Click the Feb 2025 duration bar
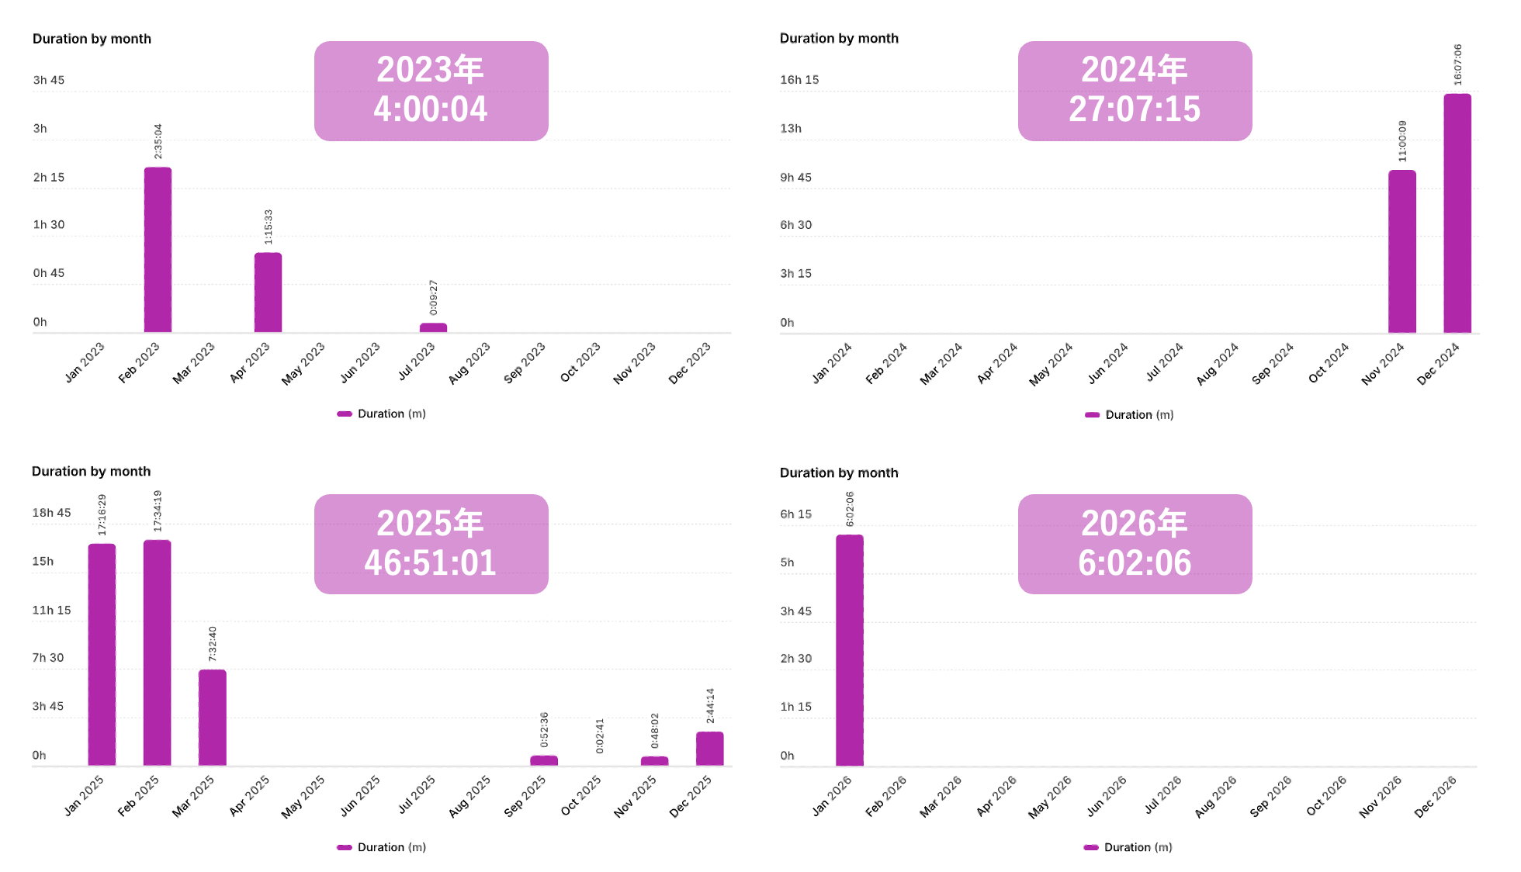 157,652
